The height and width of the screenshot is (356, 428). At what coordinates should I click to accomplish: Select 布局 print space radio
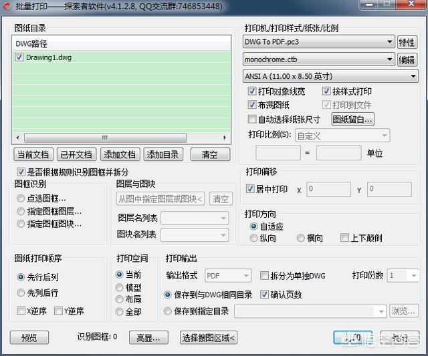pos(119,299)
